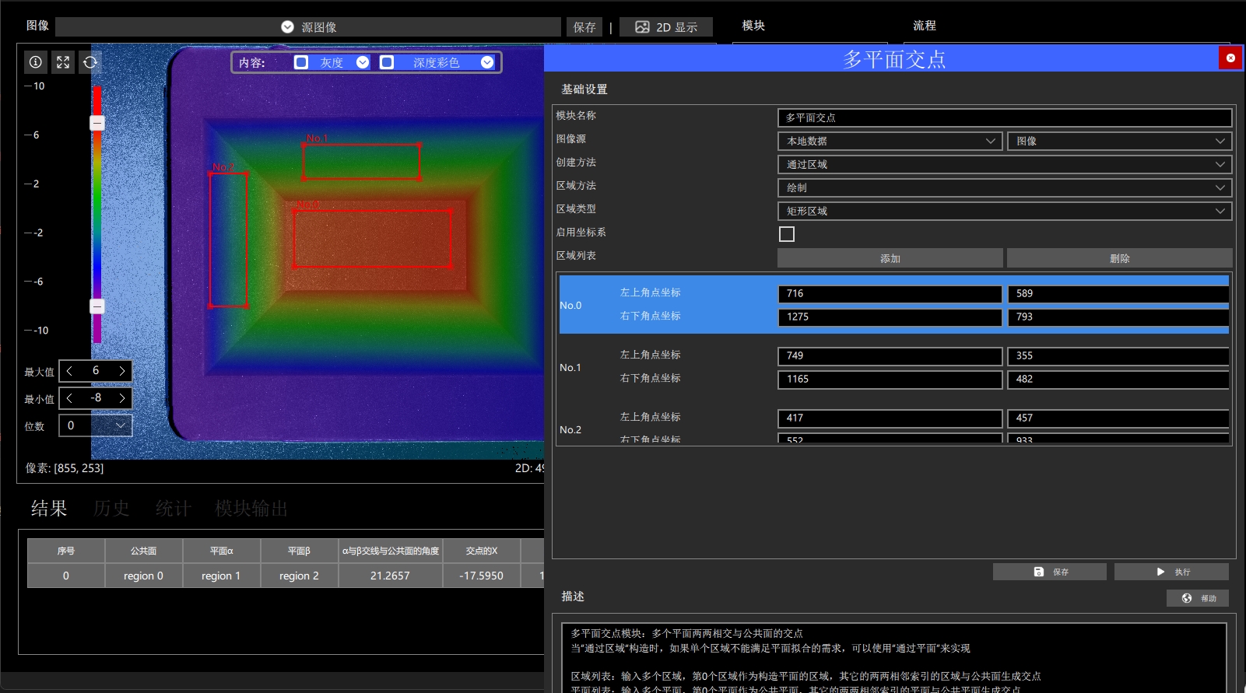The height and width of the screenshot is (693, 1246).
Task: Switch to the 流程 tab
Action: click(x=925, y=26)
